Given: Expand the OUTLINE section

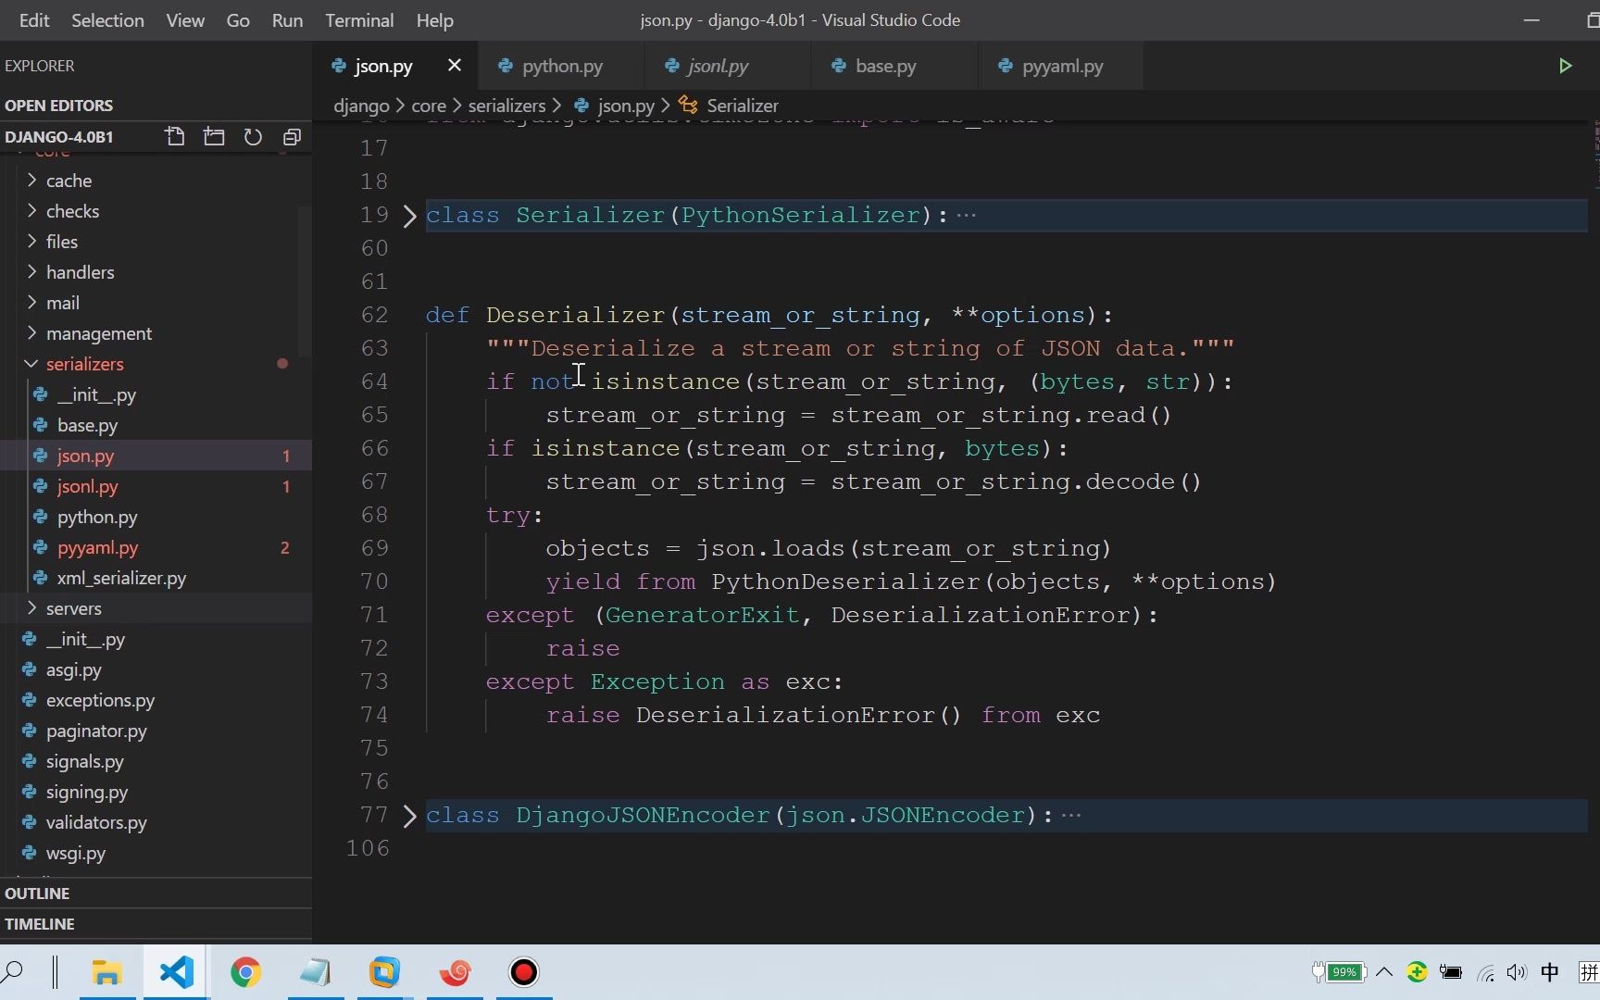Looking at the screenshot, I should tap(37, 894).
